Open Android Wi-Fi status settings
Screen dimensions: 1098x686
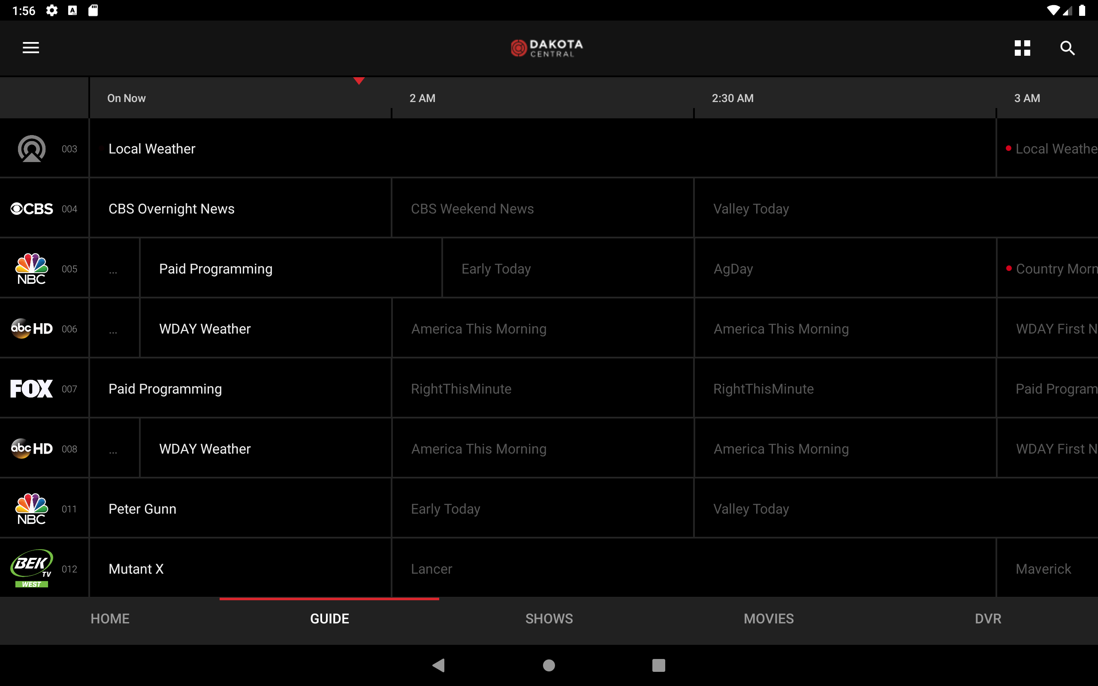[1053, 10]
